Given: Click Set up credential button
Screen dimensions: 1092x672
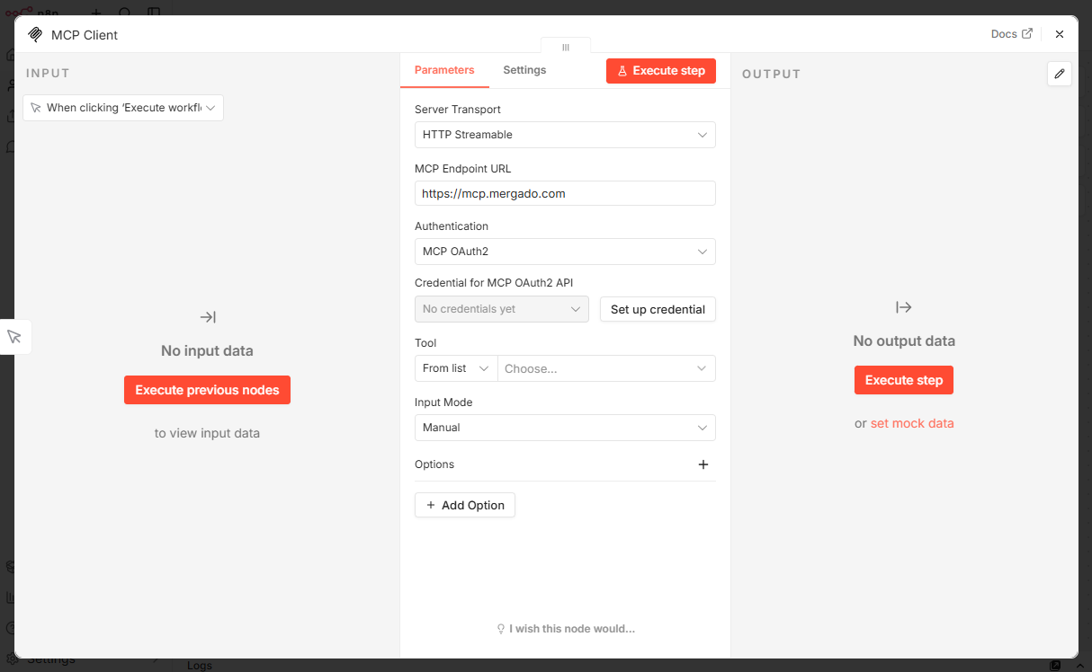Looking at the screenshot, I should tap(658, 309).
